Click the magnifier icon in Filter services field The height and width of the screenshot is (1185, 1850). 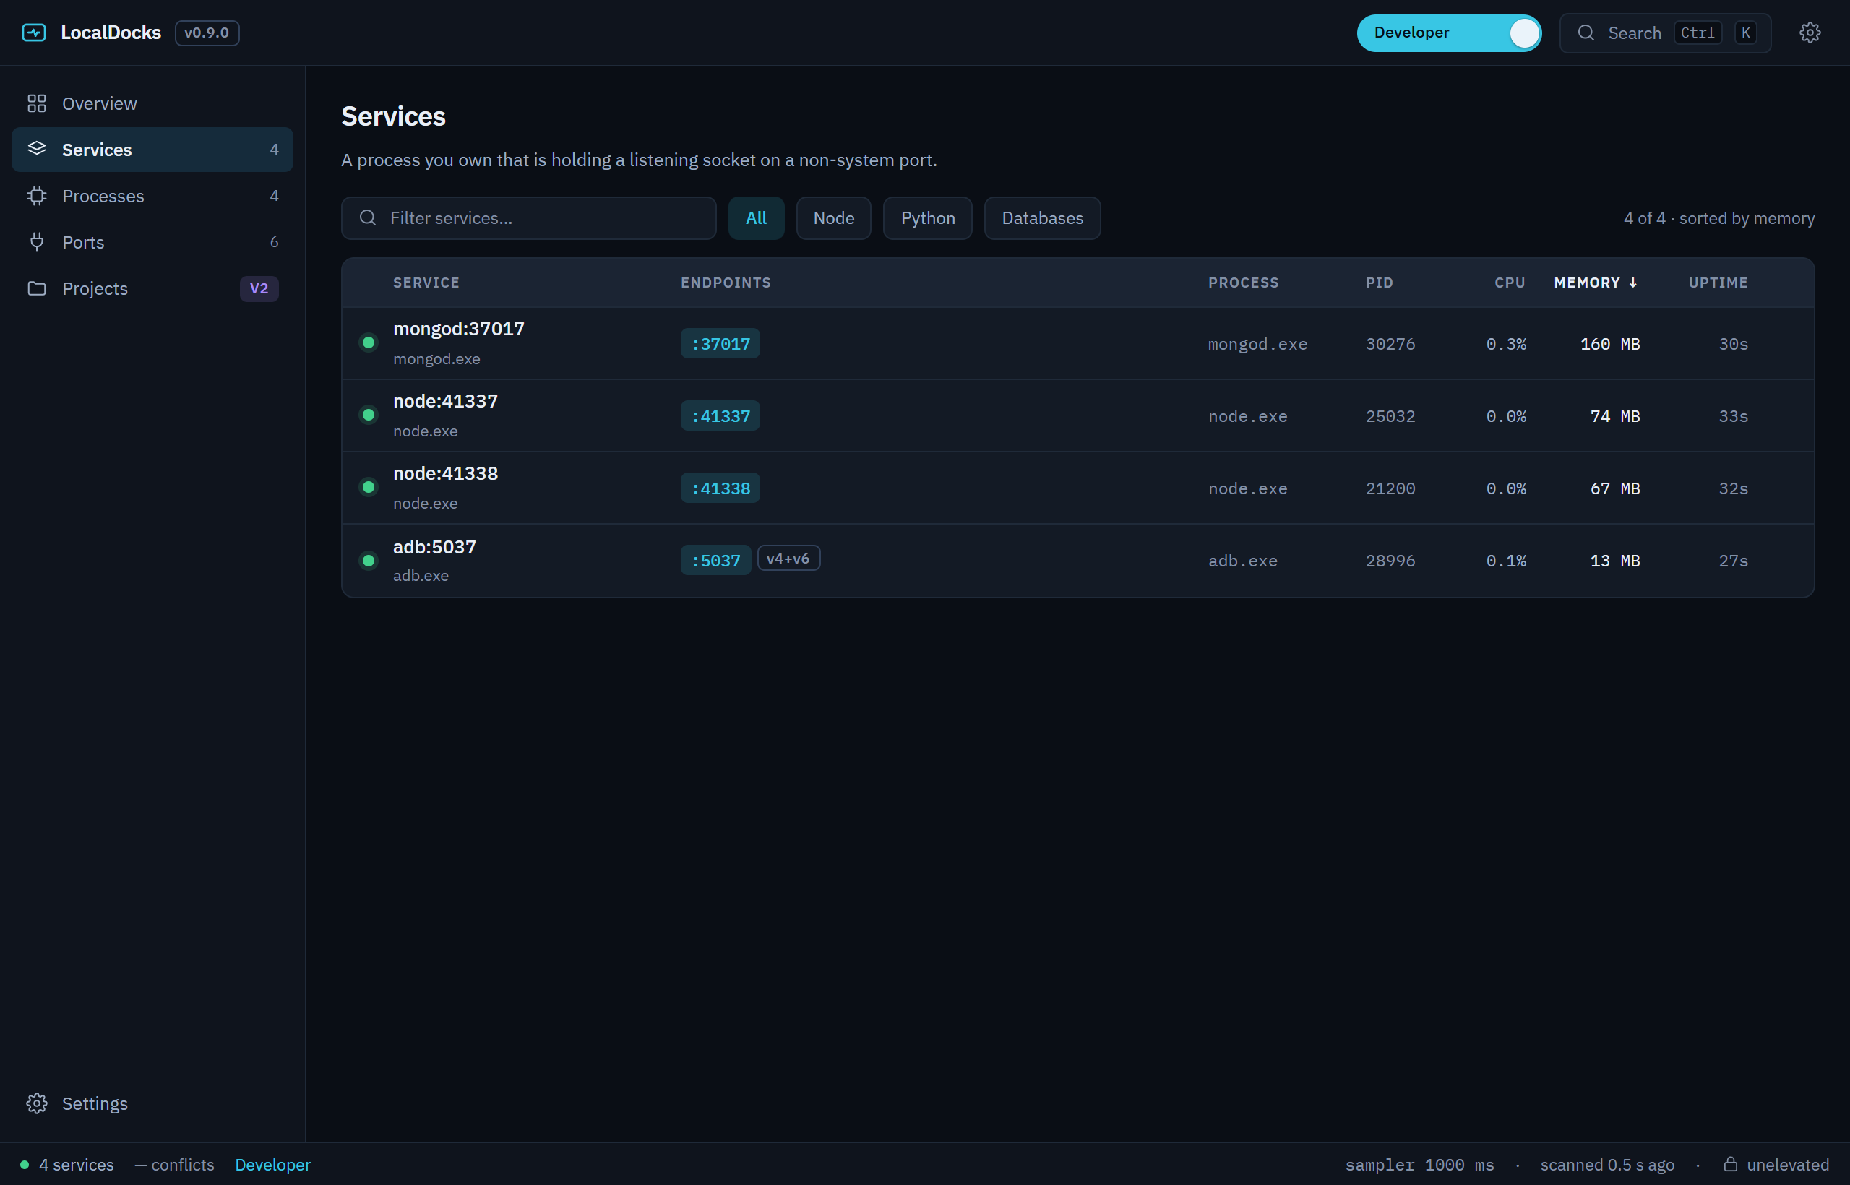pyautogui.click(x=368, y=217)
